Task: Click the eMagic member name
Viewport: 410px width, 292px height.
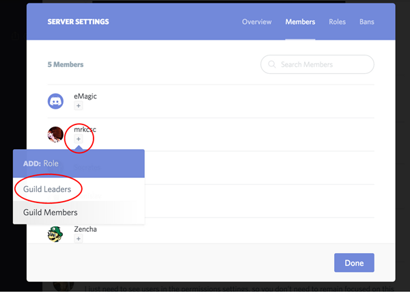Action: pos(85,96)
